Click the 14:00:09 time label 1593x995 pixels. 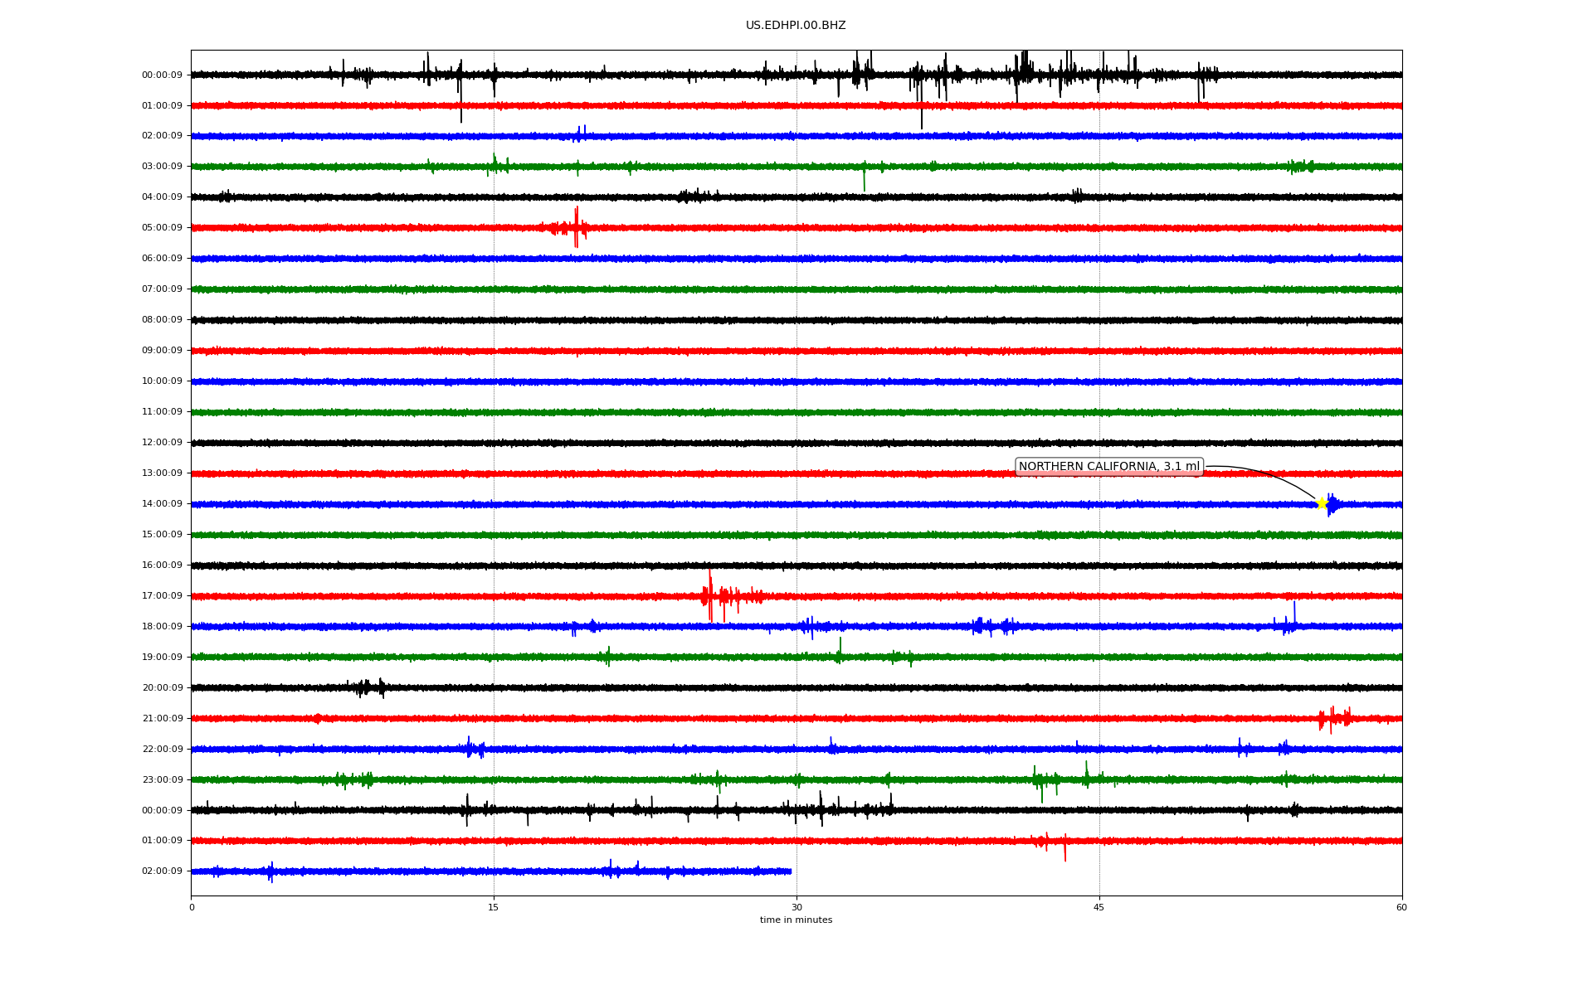point(162,504)
